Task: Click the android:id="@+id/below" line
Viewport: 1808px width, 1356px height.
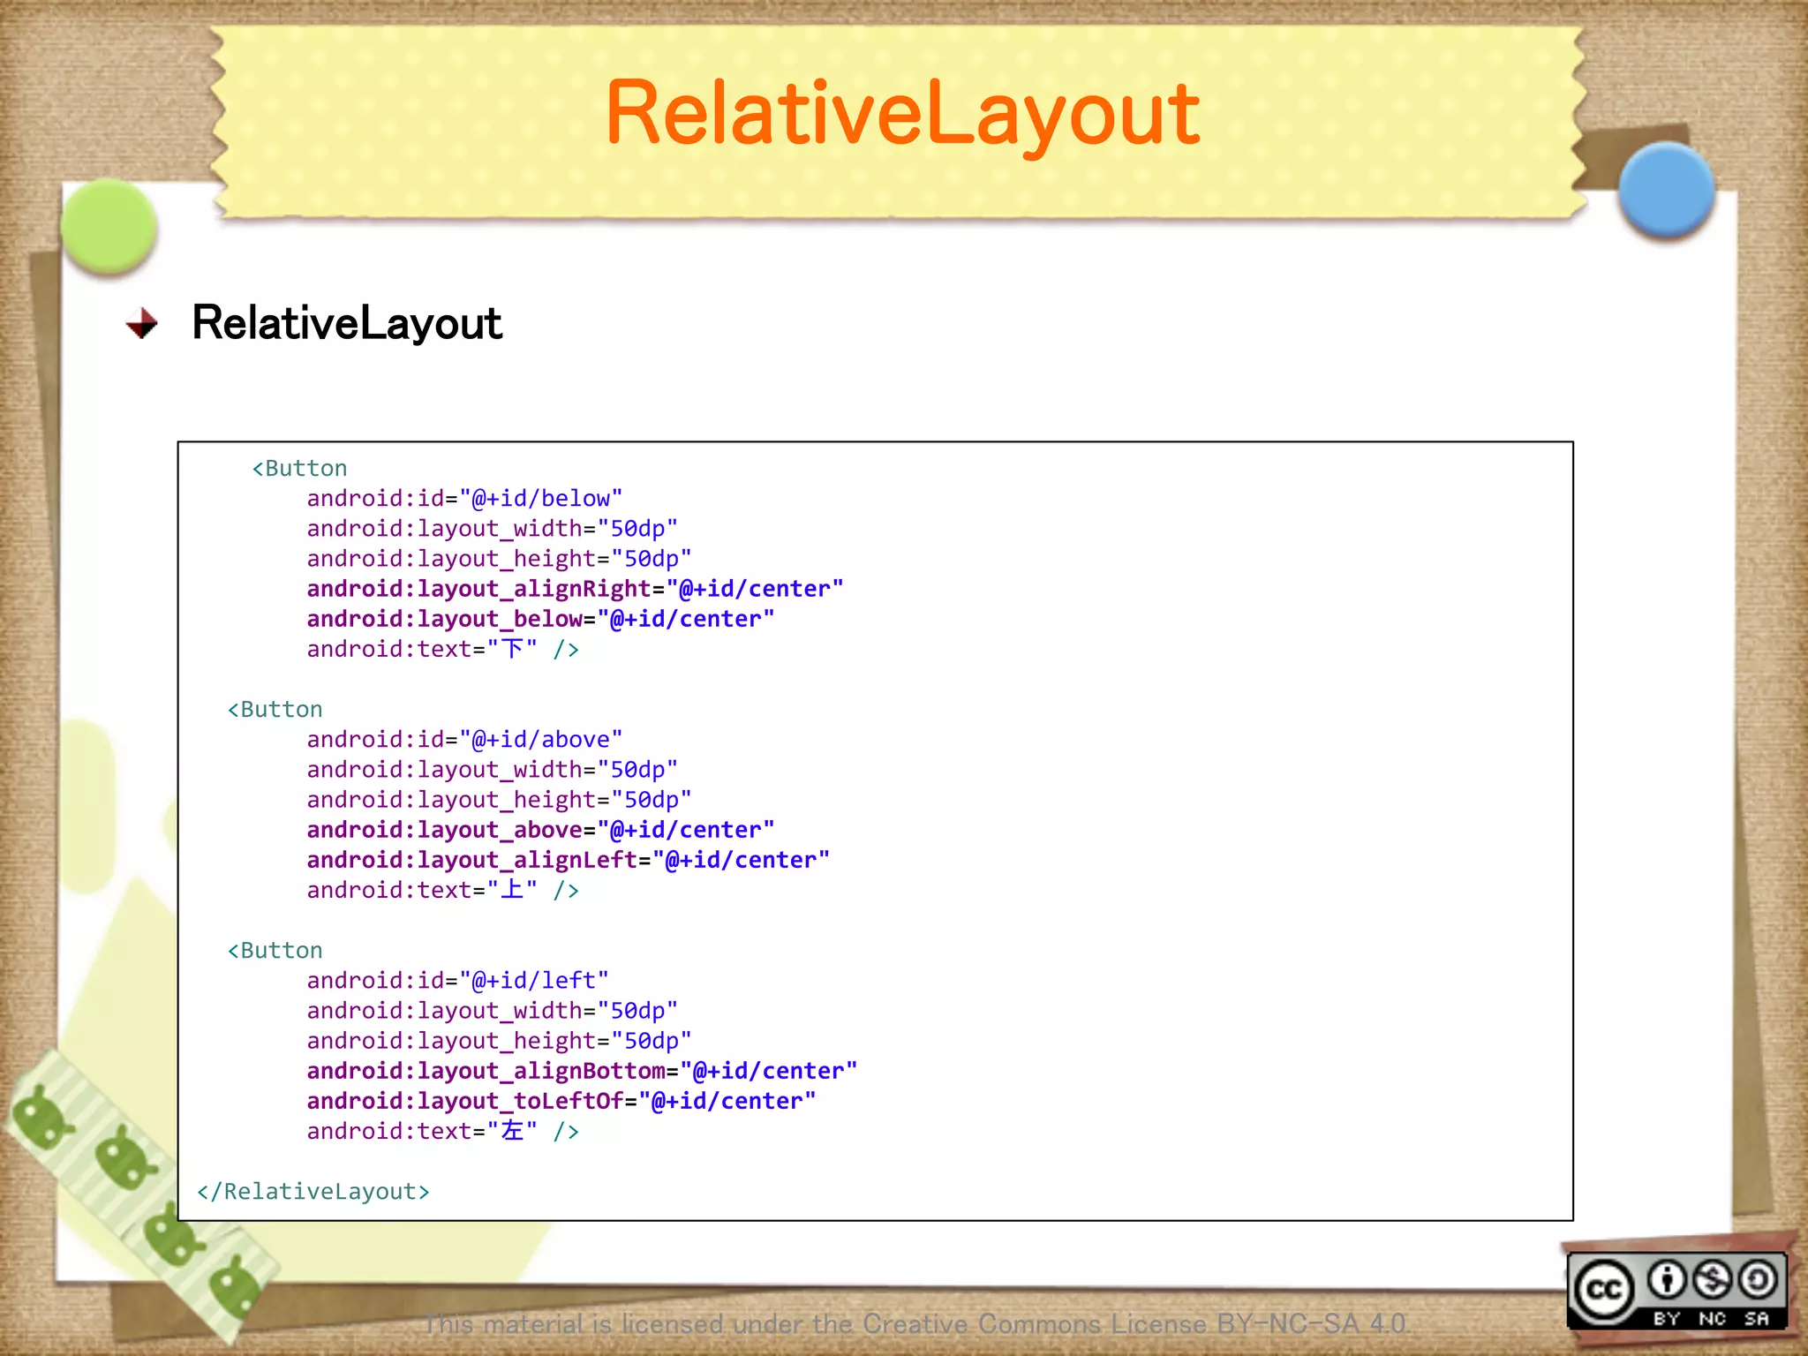Action: (464, 499)
